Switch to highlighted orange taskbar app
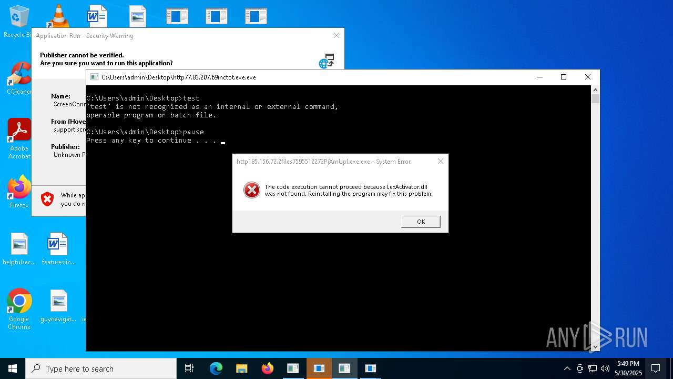Screen dimensions: 673x379 [x=319, y=368]
